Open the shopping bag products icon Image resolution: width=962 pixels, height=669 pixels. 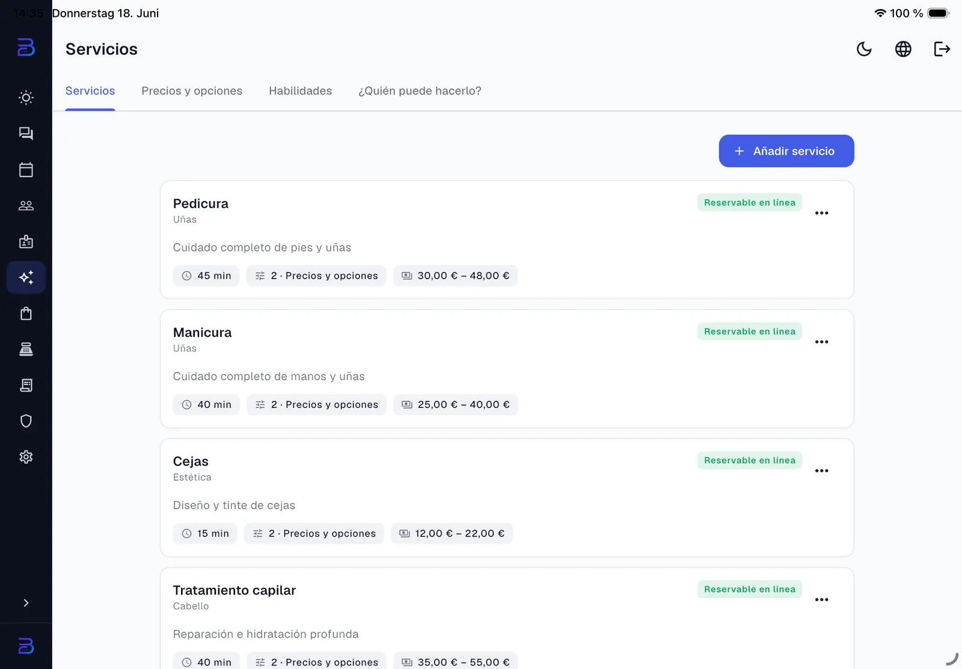pos(26,313)
